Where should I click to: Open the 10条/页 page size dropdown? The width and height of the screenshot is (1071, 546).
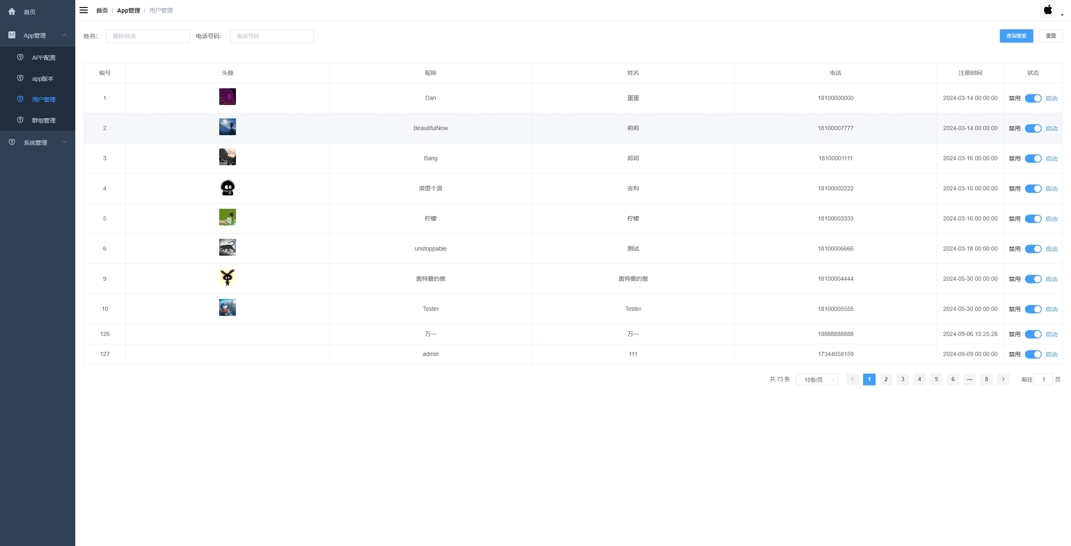coord(817,379)
